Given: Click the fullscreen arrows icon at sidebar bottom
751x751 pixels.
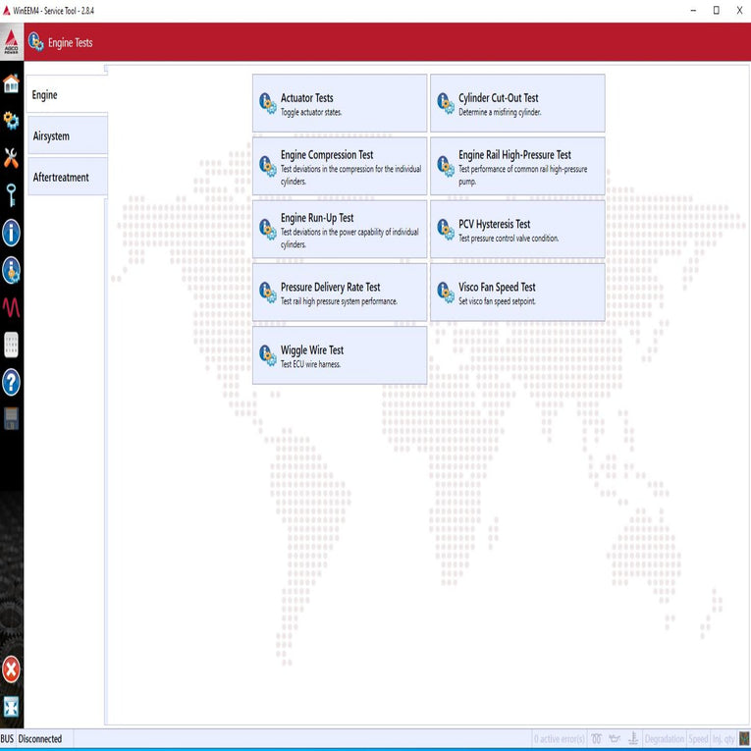Looking at the screenshot, I should coord(11,708).
